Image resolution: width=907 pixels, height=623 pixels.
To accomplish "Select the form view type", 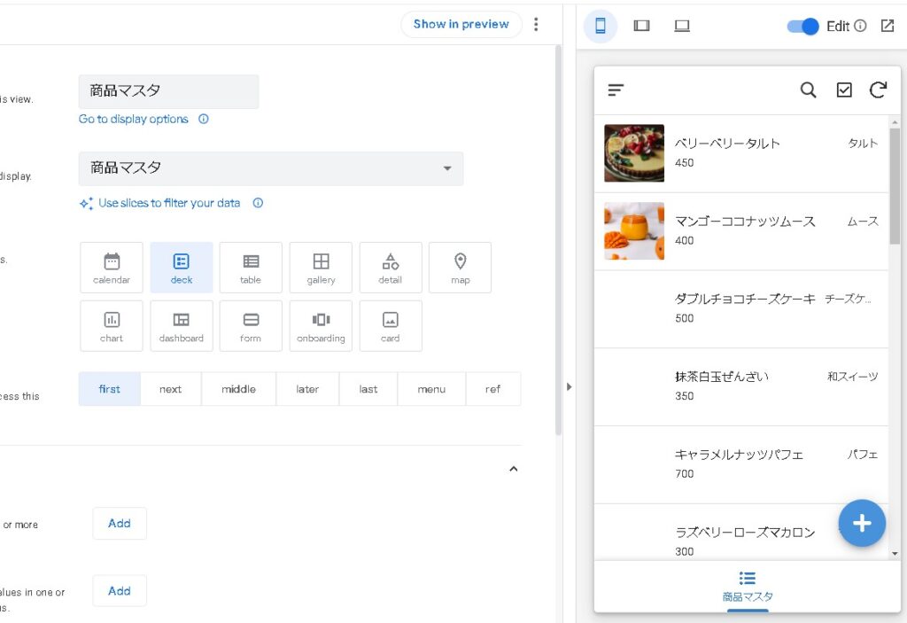I will coord(251,325).
